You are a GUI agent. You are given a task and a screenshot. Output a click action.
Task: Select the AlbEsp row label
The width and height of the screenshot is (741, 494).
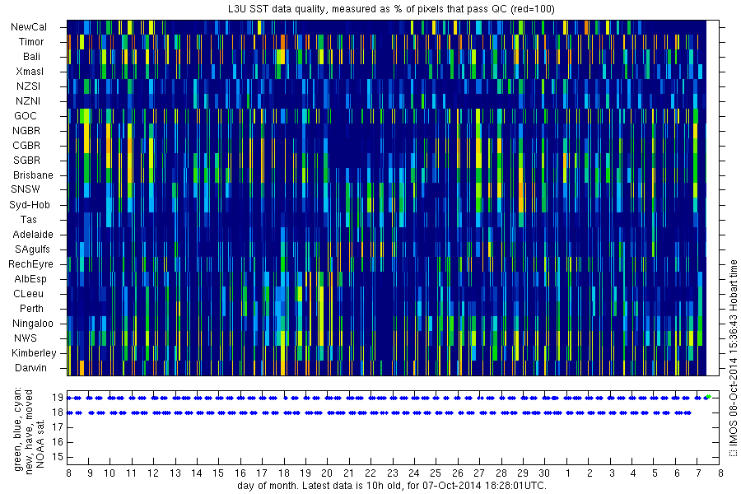click(x=30, y=279)
